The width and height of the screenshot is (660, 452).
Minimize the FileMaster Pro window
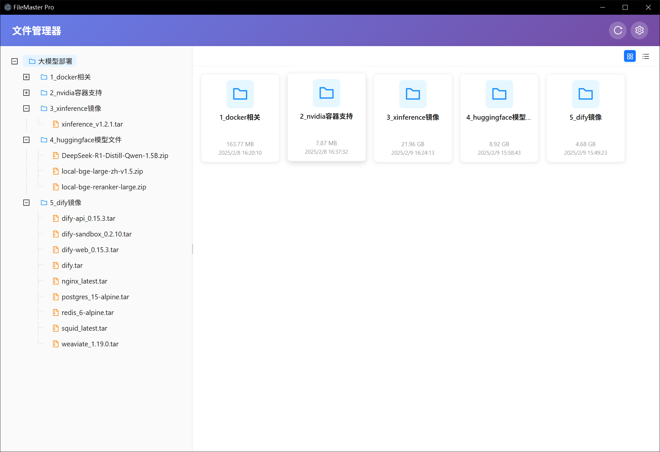(602, 7)
